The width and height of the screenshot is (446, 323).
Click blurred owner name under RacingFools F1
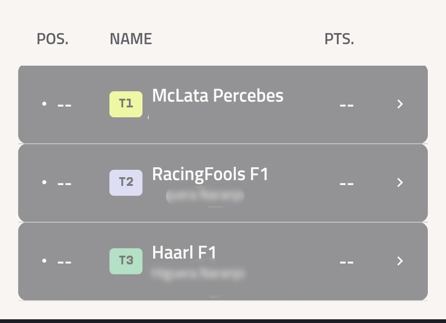pos(205,195)
